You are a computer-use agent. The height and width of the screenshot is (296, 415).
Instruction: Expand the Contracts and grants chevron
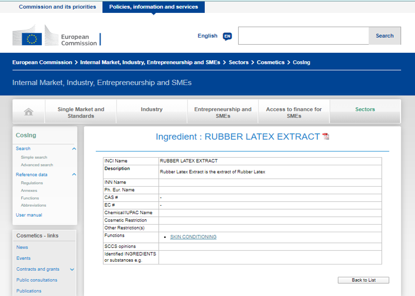click(x=72, y=269)
